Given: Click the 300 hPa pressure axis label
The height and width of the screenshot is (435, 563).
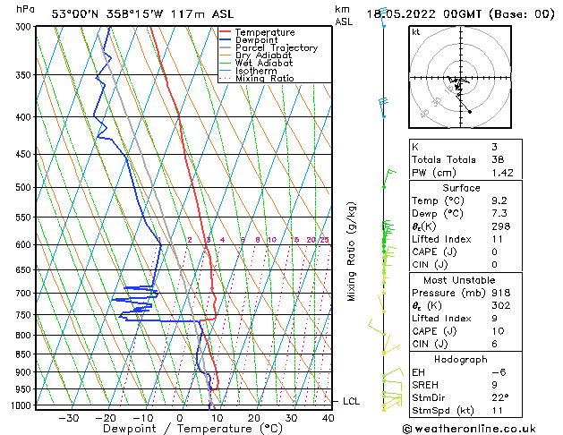Looking at the screenshot, I should coord(23,27).
